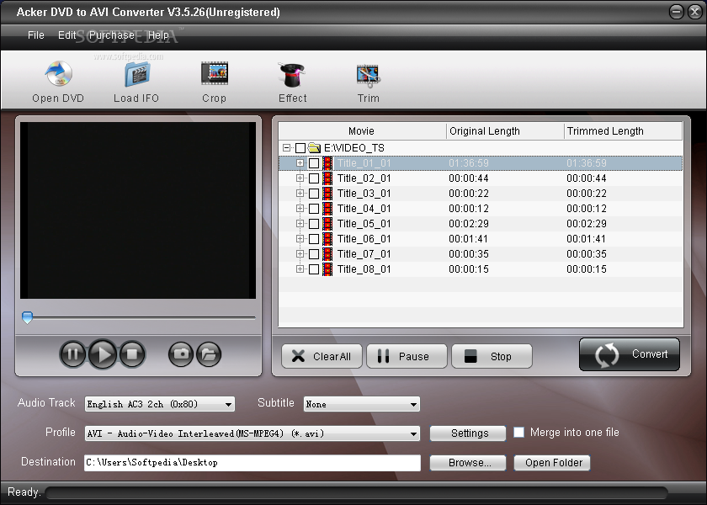Take a snapshot with the camera icon
Image resolution: width=707 pixels, height=505 pixels.
181,354
